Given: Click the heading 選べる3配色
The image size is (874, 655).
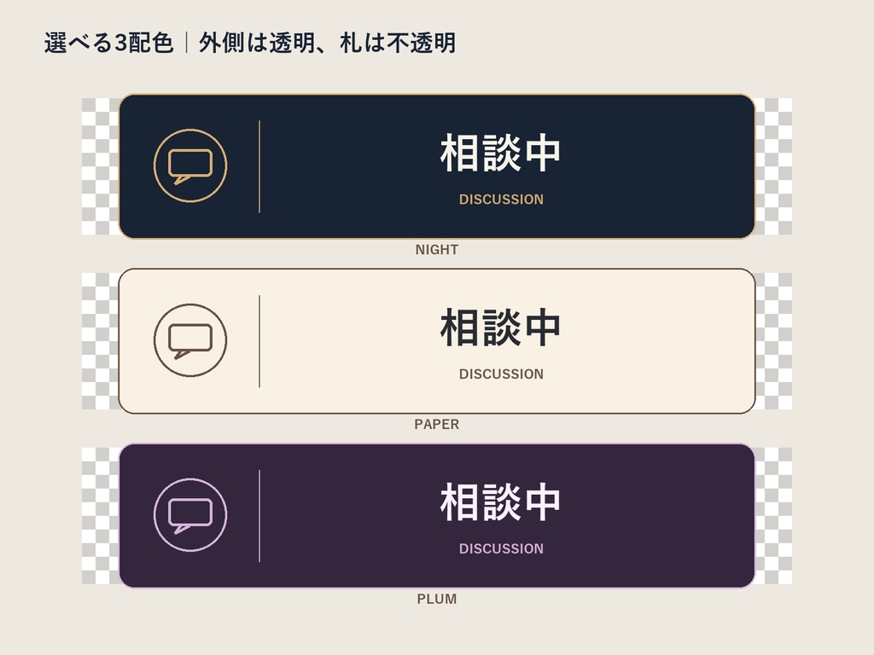Looking at the screenshot, I should tap(108, 43).
